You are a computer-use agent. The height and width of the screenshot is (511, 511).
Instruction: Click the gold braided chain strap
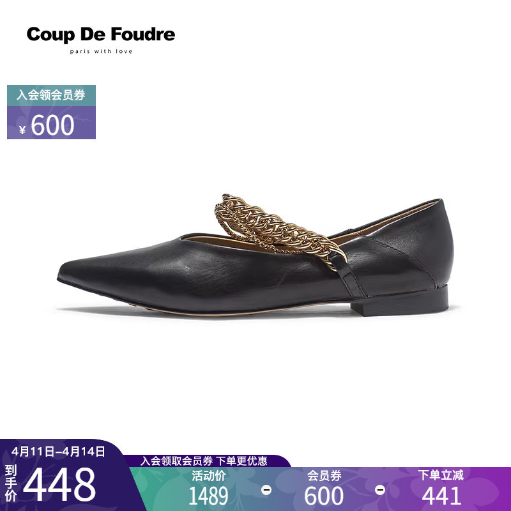tap(280, 231)
